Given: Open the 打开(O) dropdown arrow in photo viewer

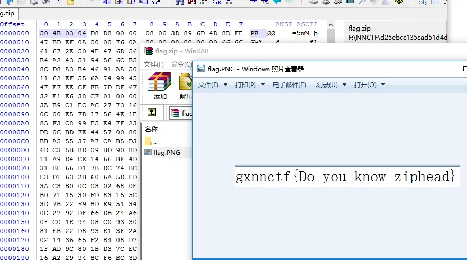Looking at the screenshot, I should [x=383, y=85].
